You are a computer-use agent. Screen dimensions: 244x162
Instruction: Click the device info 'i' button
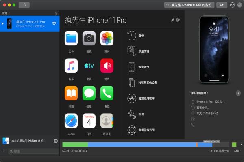238,93
